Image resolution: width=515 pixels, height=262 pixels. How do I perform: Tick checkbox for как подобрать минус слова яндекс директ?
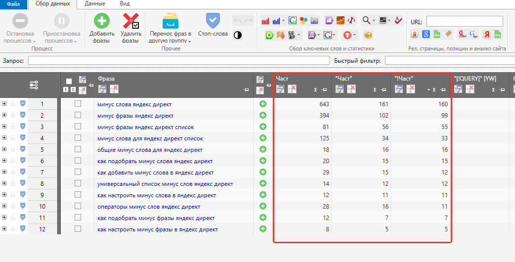78,161
